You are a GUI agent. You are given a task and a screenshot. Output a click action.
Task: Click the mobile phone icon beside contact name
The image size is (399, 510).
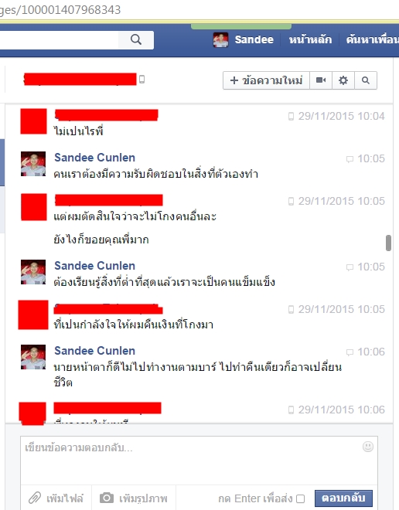[x=142, y=79]
